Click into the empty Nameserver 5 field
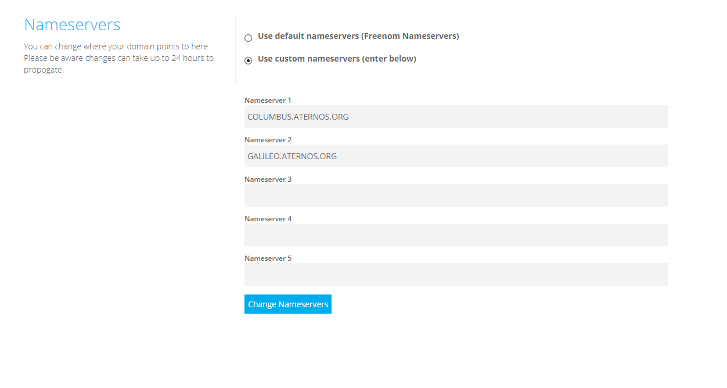The image size is (727, 388). (456, 274)
